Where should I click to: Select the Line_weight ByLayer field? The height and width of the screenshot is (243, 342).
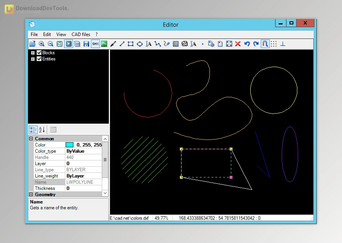(84, 176)
